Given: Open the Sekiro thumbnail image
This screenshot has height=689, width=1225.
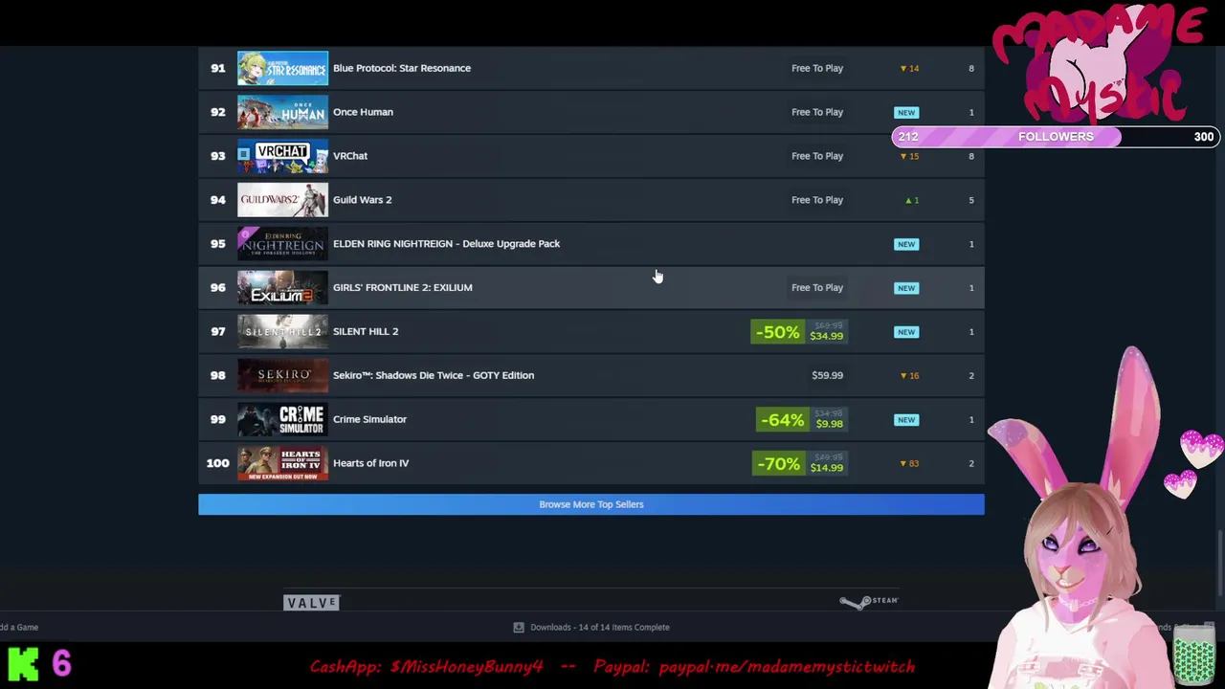Looking at the screenshot, I should coord(282,375).
